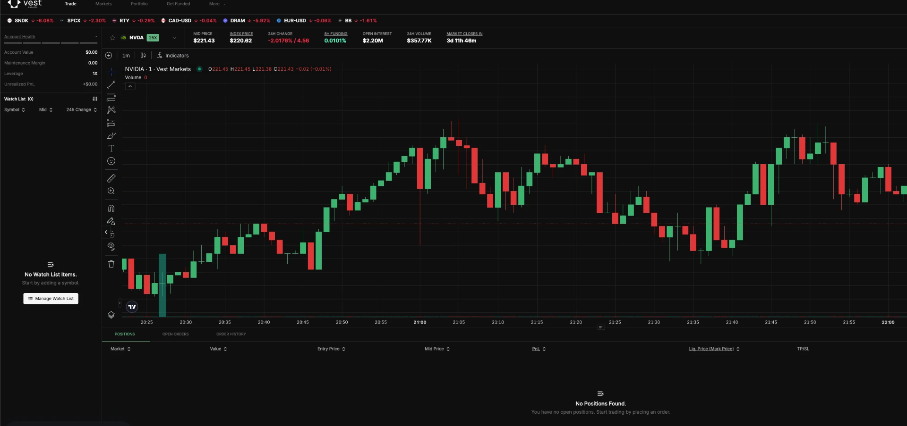
Task: Click the DRAM ticker in top bar
Action: (x=247, y=21)
